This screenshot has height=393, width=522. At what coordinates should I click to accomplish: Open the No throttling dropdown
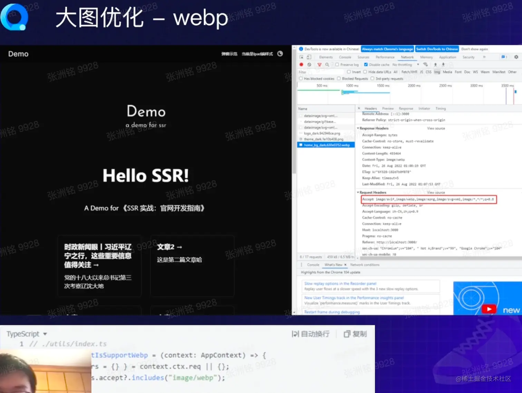pyautogui.click(x=405, y=65)
